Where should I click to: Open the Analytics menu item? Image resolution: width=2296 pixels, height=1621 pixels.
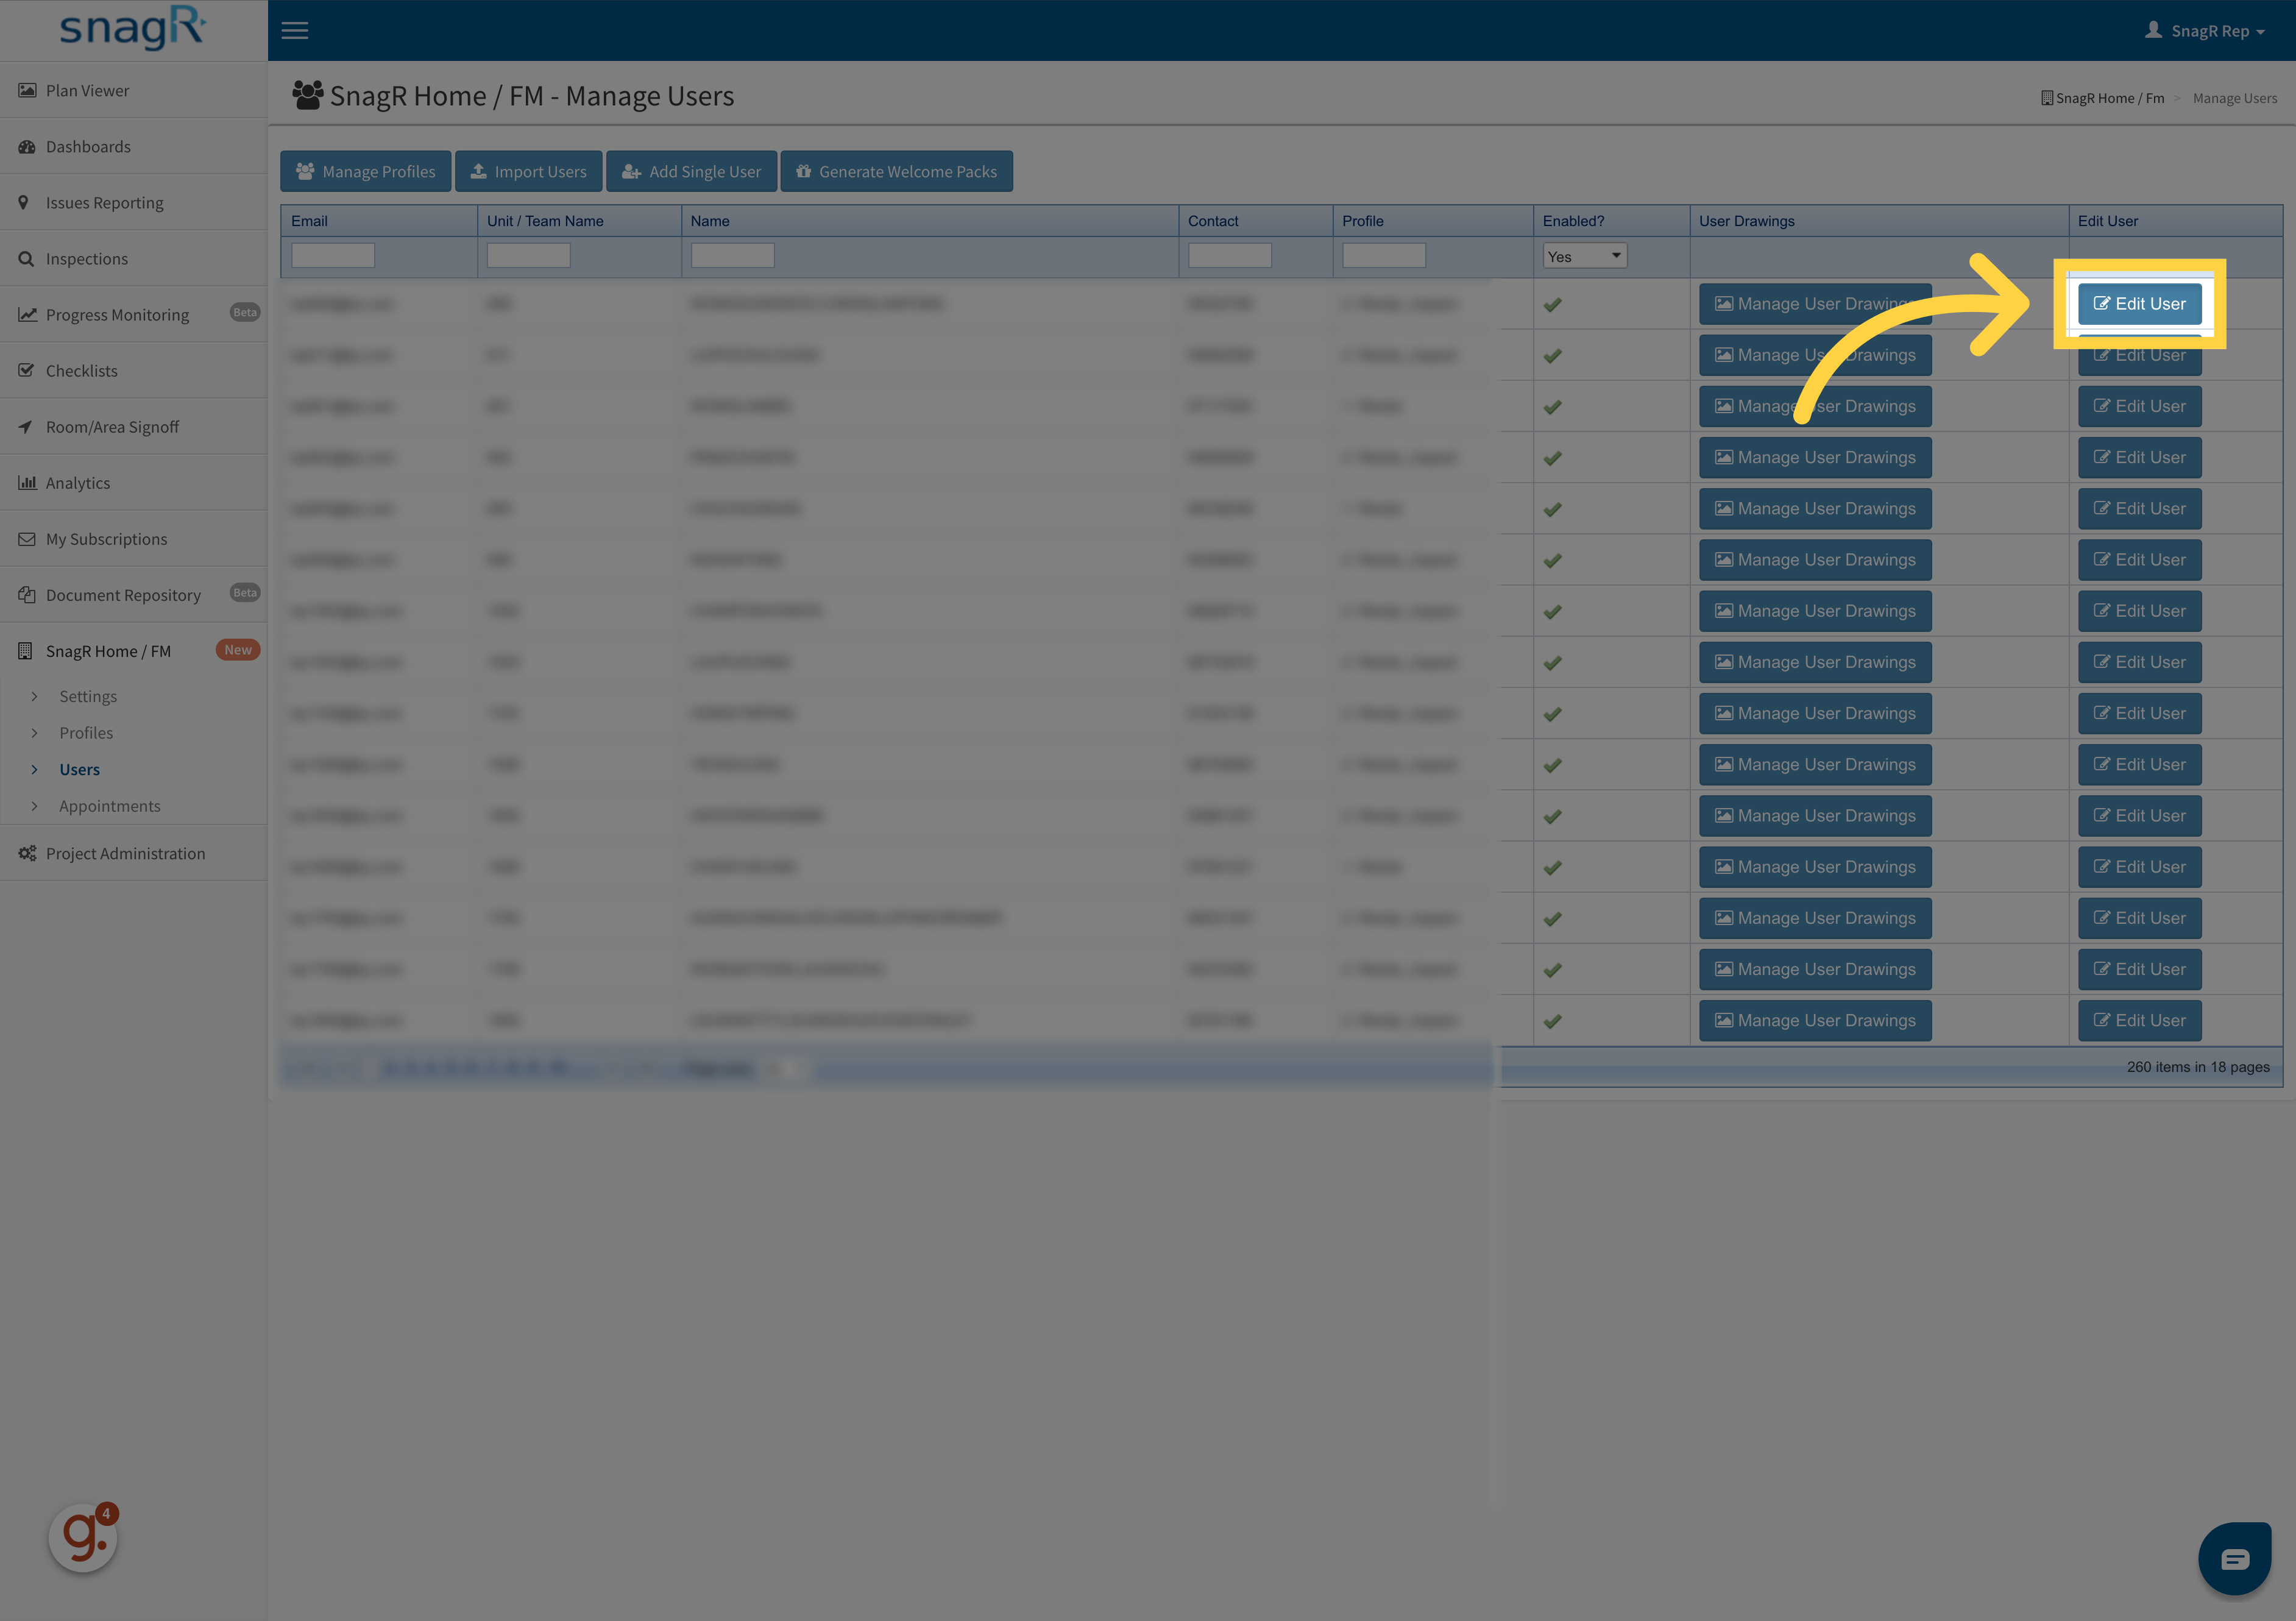[78, 483]
